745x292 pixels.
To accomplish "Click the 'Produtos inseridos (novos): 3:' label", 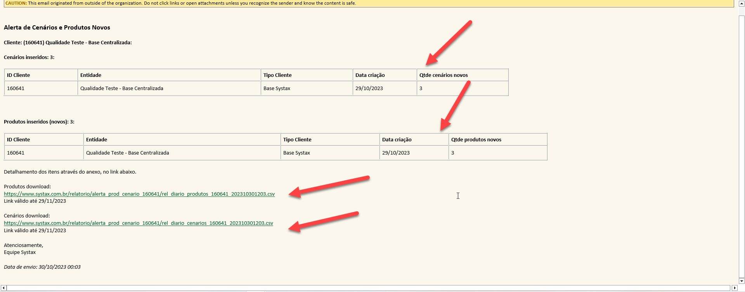I will (x=39, y=122).
